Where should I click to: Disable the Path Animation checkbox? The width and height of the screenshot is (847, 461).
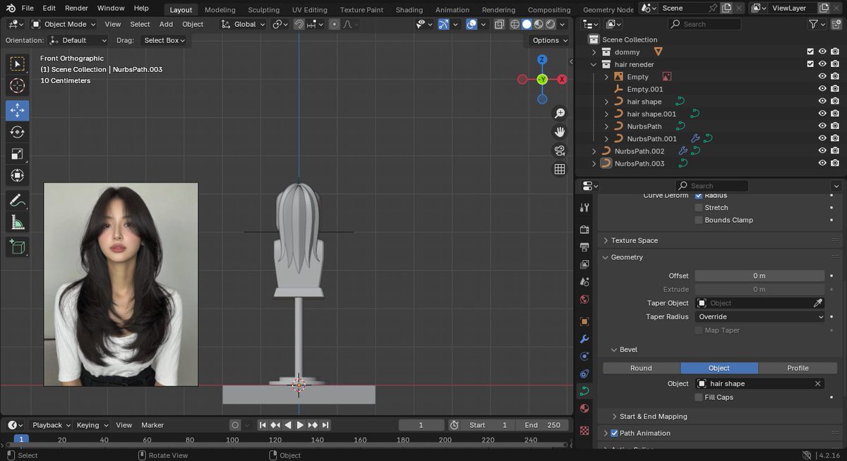pyautogui.click(x=614, y=434)
